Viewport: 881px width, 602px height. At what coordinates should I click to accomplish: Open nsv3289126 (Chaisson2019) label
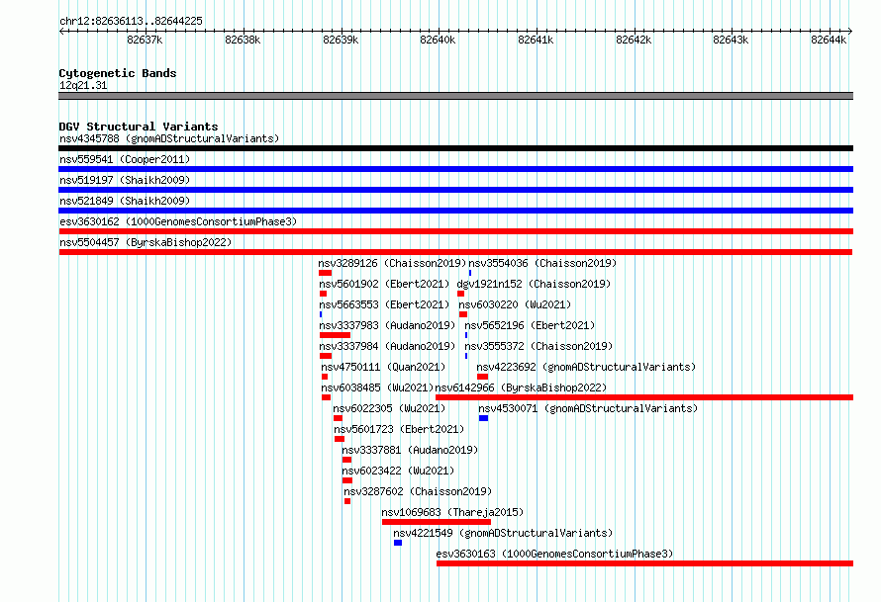[x=392, y=263]
